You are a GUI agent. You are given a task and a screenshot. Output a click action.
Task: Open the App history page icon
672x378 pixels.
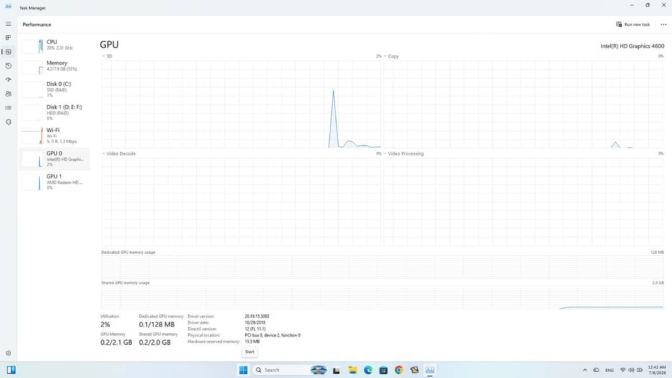click(8, 66)
